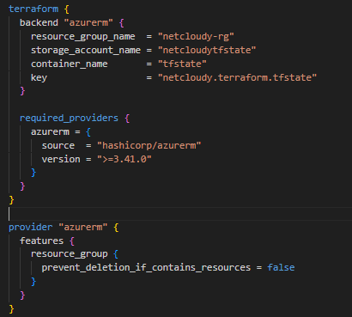Viewport: 352px width, 317px height.
Task: Click the "netcloudytfstate" string value
Action: pos(207,51)
